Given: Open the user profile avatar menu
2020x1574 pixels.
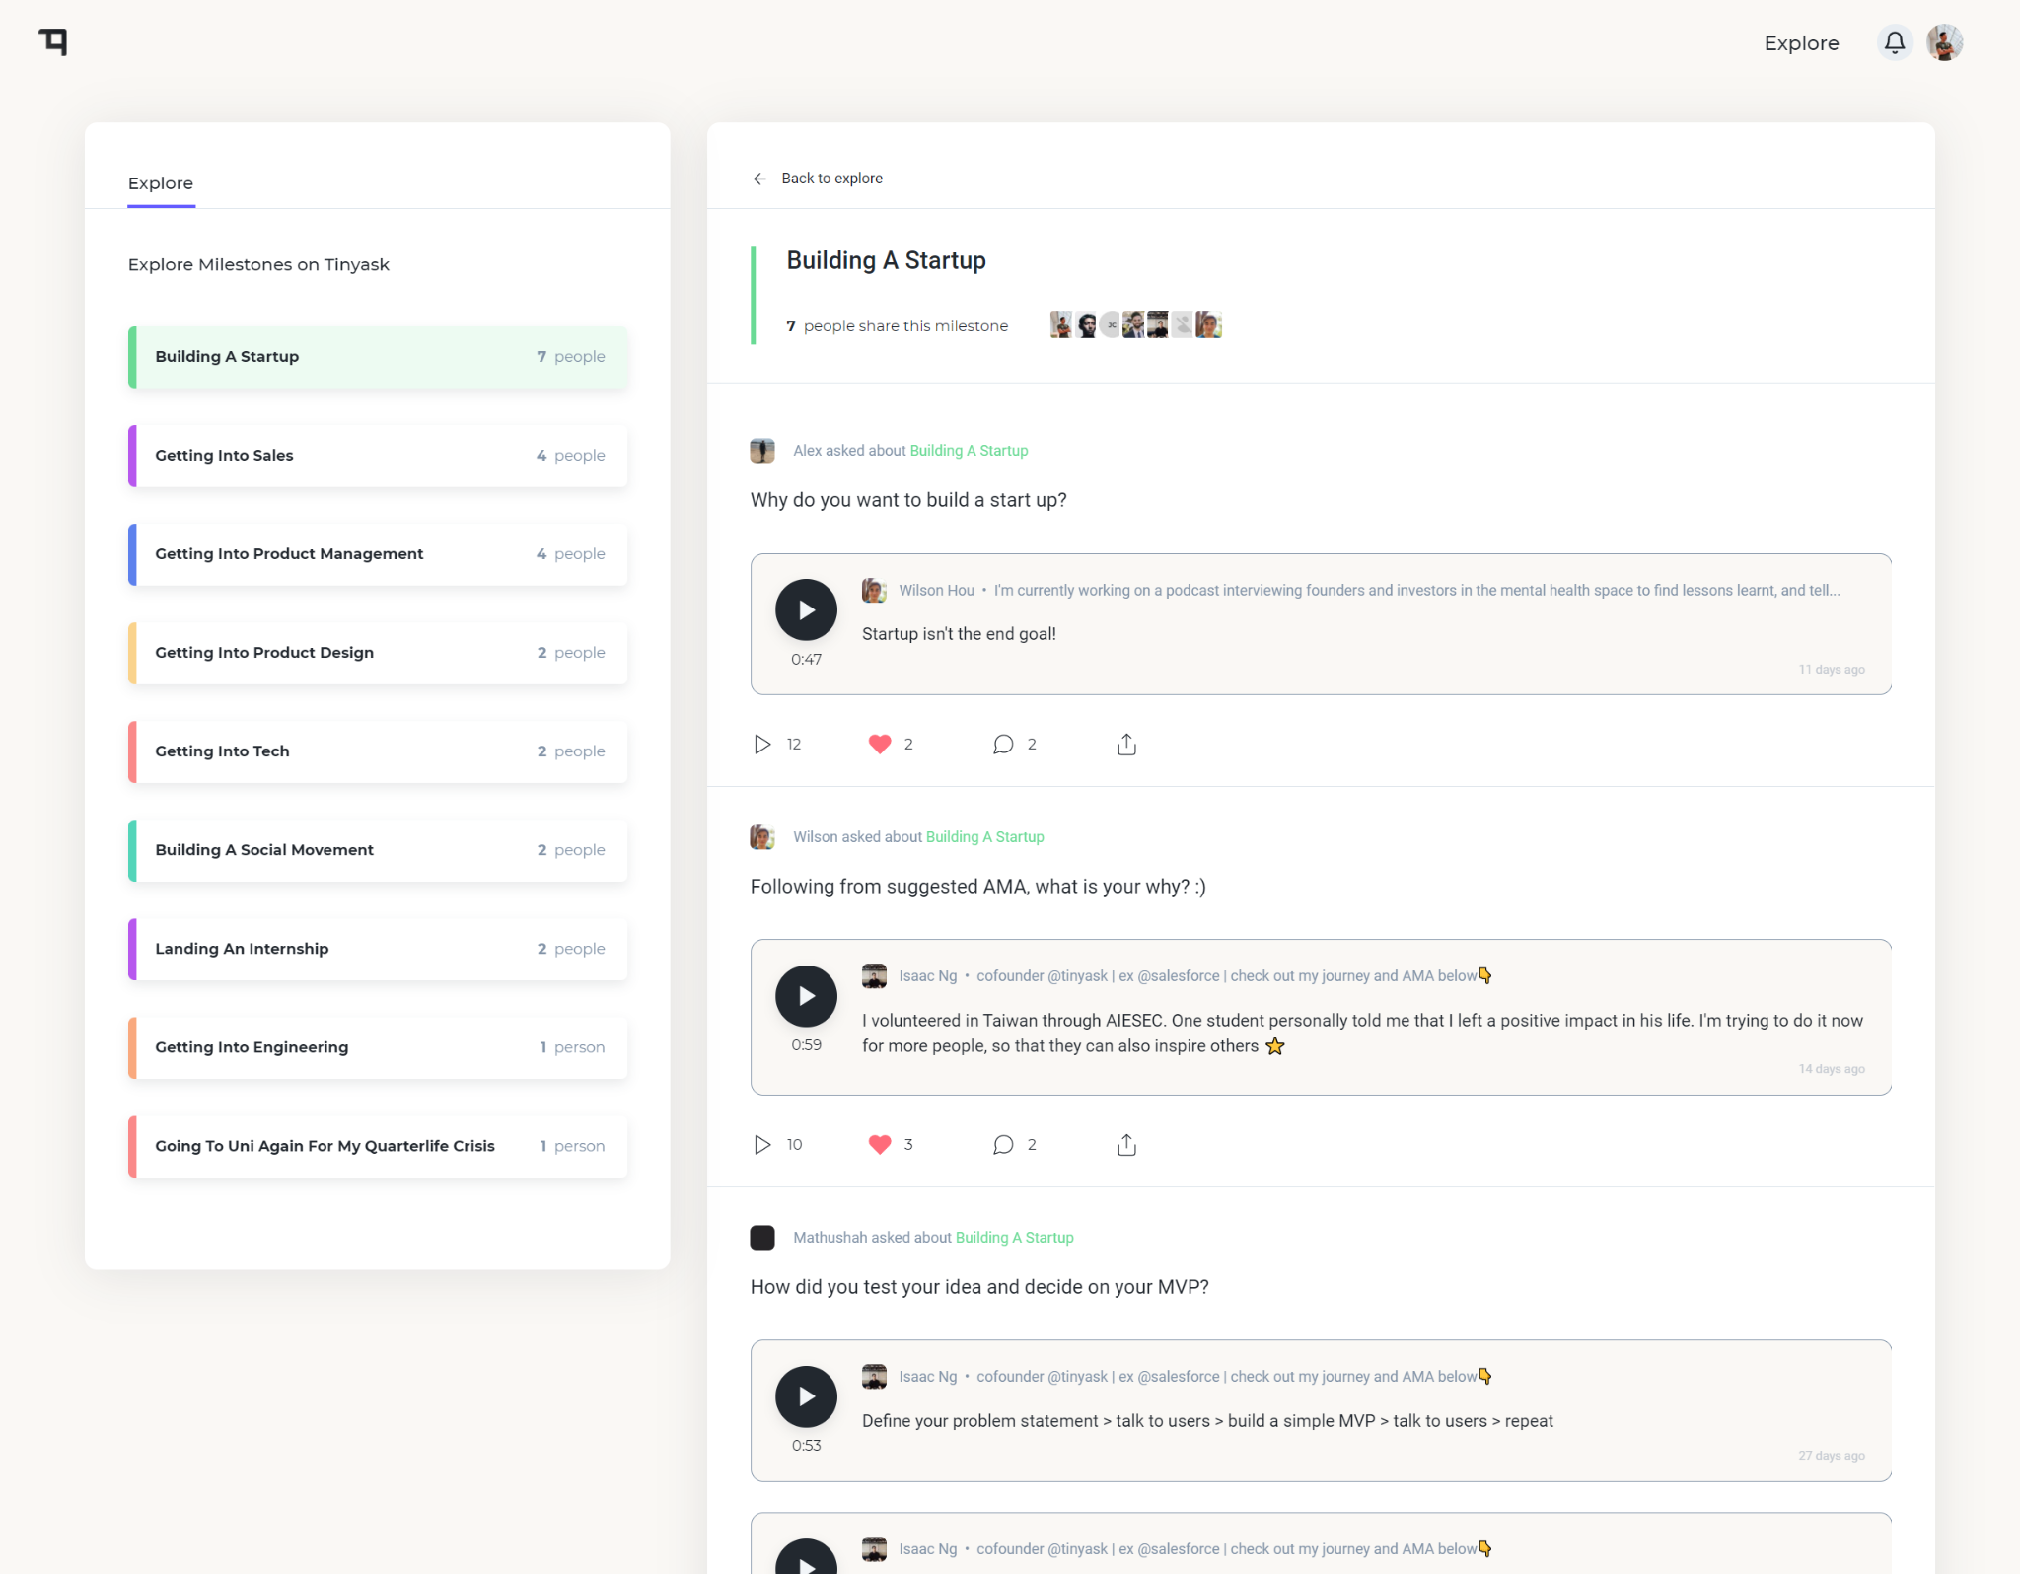Looking at the screenshot, I should [x=1944, y=42].
